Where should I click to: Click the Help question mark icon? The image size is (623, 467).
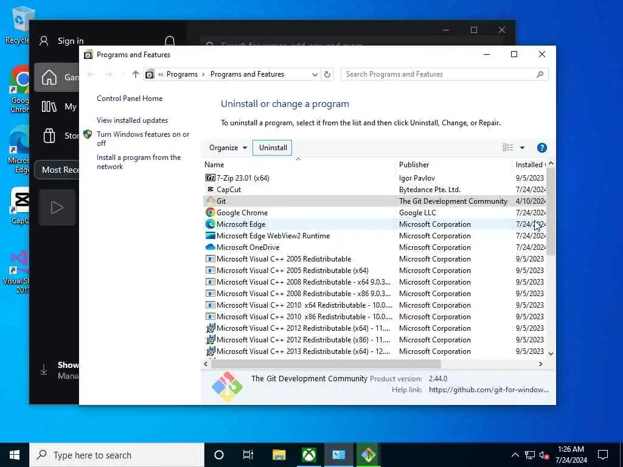point(541,148)
